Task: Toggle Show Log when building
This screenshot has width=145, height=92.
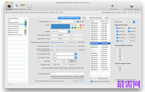Action: coord(91,81)
